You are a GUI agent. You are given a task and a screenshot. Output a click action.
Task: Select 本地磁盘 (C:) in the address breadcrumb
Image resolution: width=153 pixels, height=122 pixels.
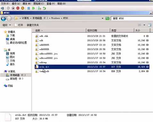click(x=40, y=18)
